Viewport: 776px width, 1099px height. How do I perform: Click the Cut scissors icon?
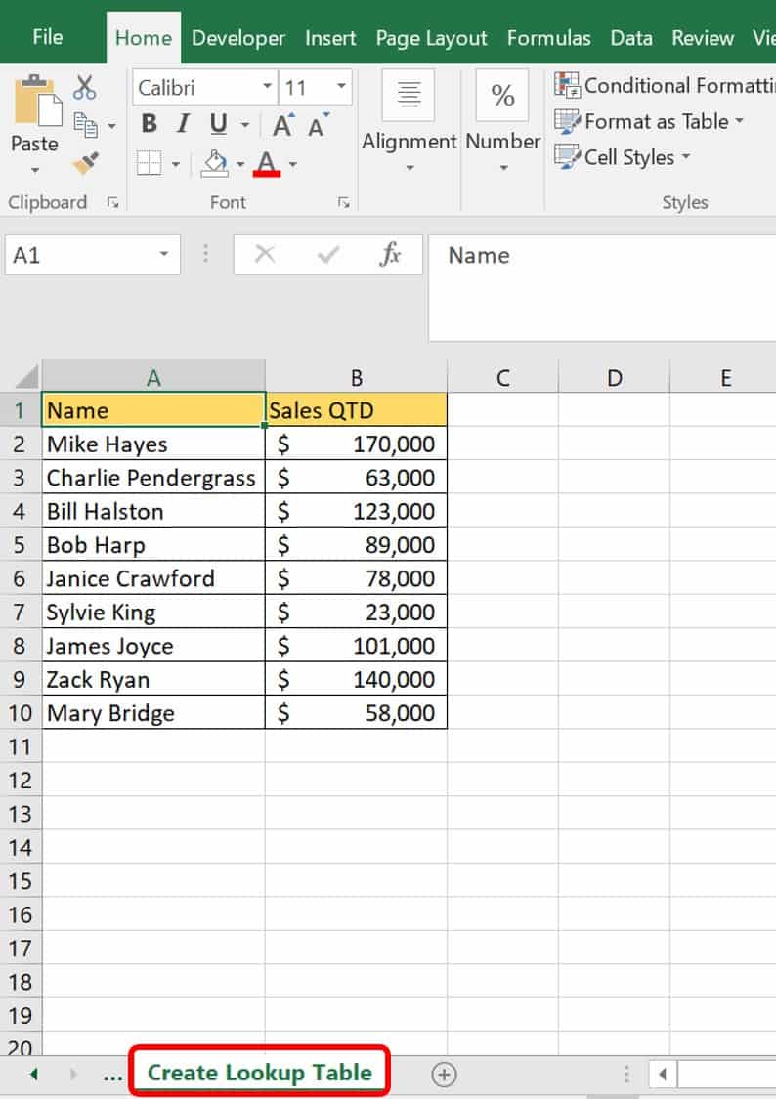(85, 87)
